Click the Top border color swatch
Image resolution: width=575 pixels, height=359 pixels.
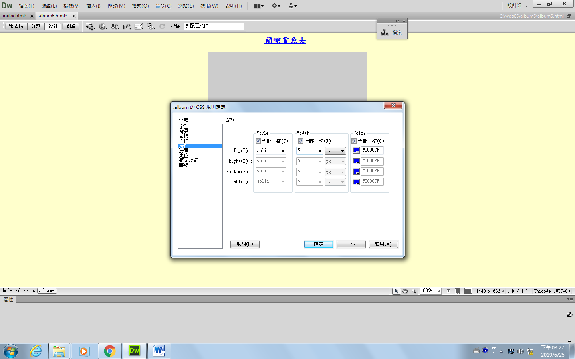tap(356, 150)
